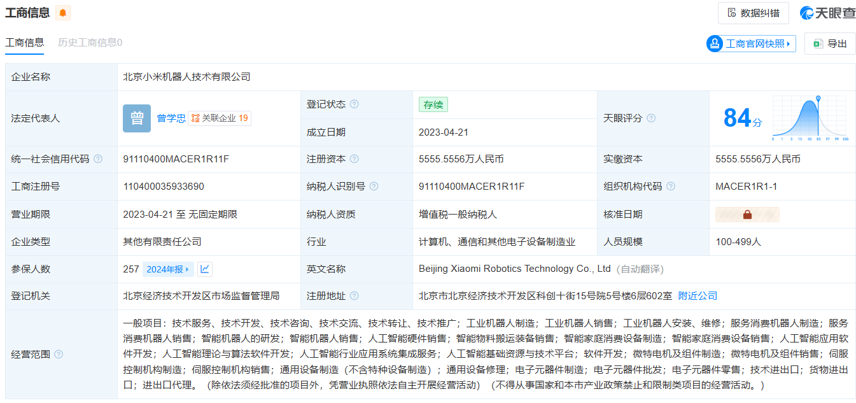Open 关联企业 19 related companies tag

[220, 118]
